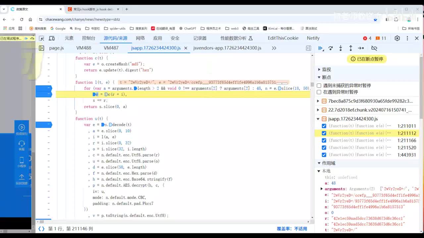Open the VM488 source tab

pyautogui.click(x=83, y=48)
